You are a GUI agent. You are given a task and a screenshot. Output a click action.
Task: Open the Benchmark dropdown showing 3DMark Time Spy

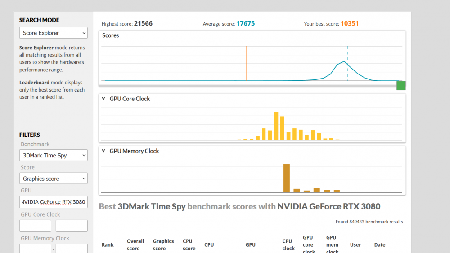coord(54,155)
